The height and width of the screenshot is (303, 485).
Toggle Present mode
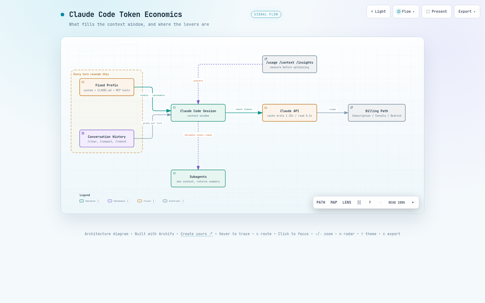click(436, 12)
